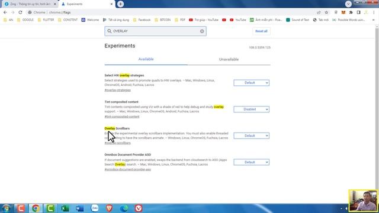Open the Chrome three-dot menu

pyautogui.click(x=374, y=12)
